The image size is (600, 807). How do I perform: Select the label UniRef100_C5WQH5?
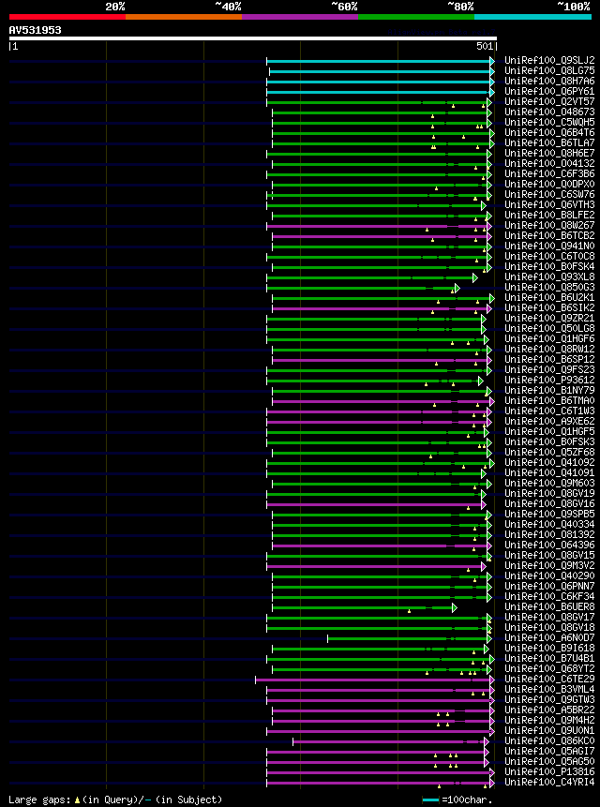[549, 122]
